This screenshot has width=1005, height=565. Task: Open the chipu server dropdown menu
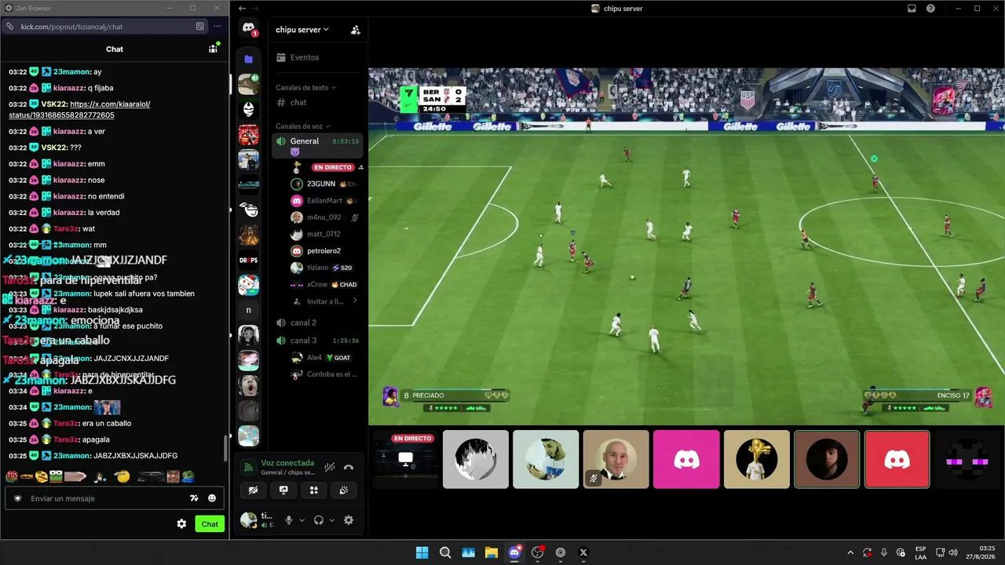point(302,30)
